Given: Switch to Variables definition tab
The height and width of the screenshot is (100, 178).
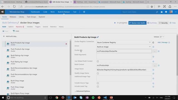Looking at the screenshot, I should 30,27.
